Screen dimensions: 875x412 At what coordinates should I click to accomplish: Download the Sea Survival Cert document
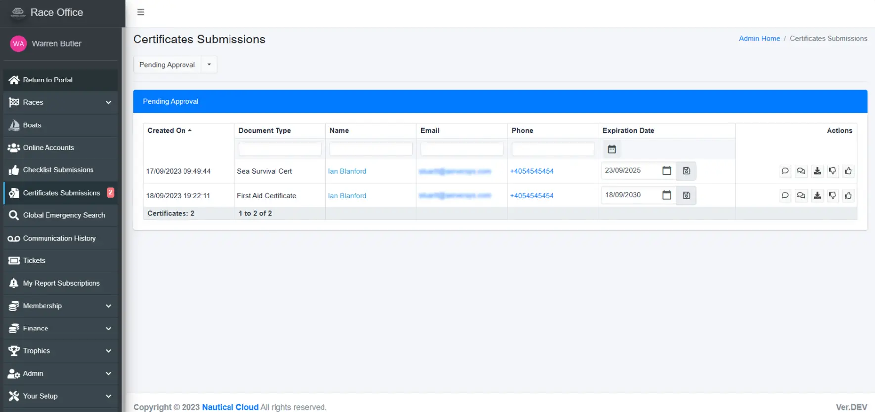pyautogui.click(x=817, y=171)
